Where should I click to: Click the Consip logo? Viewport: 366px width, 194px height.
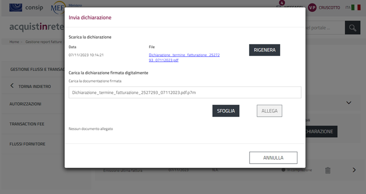point(26,7)
